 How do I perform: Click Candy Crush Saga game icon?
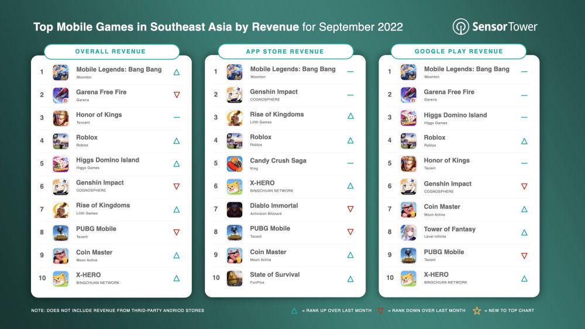[x=235, y=164]
